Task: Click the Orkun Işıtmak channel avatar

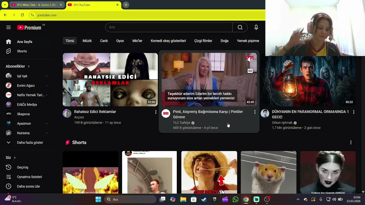Action: (265, 114)
